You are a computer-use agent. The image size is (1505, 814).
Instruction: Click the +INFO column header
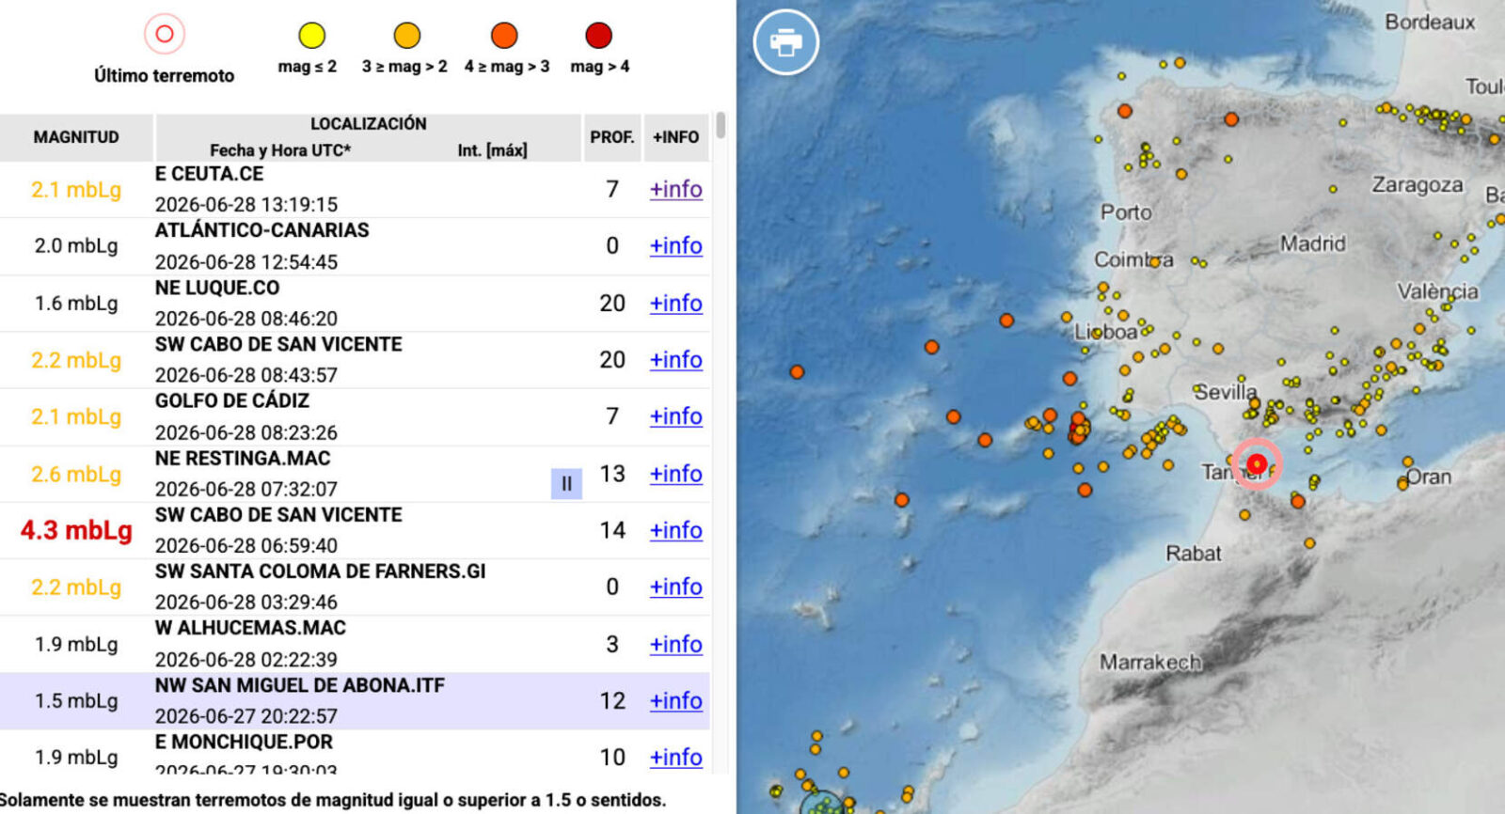pos(676,137)
